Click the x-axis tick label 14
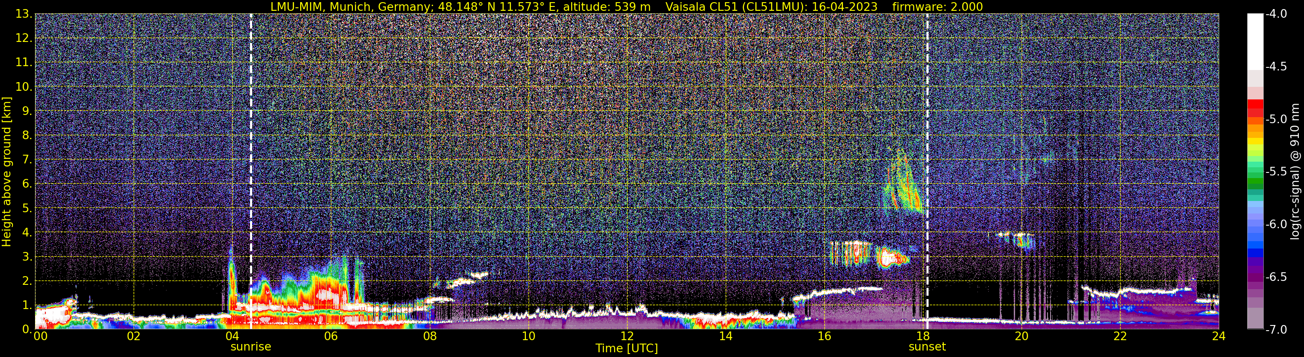 pyautogui.click(x=725, y=336)
